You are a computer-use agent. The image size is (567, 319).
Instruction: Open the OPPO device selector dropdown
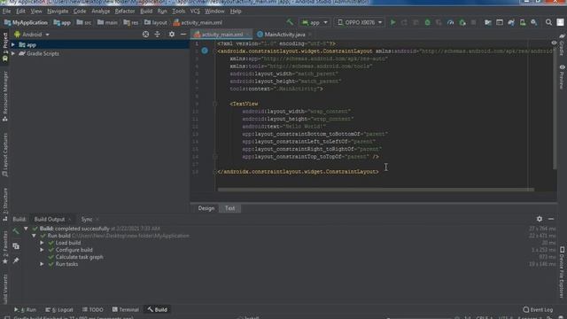[x=360, y=22]
